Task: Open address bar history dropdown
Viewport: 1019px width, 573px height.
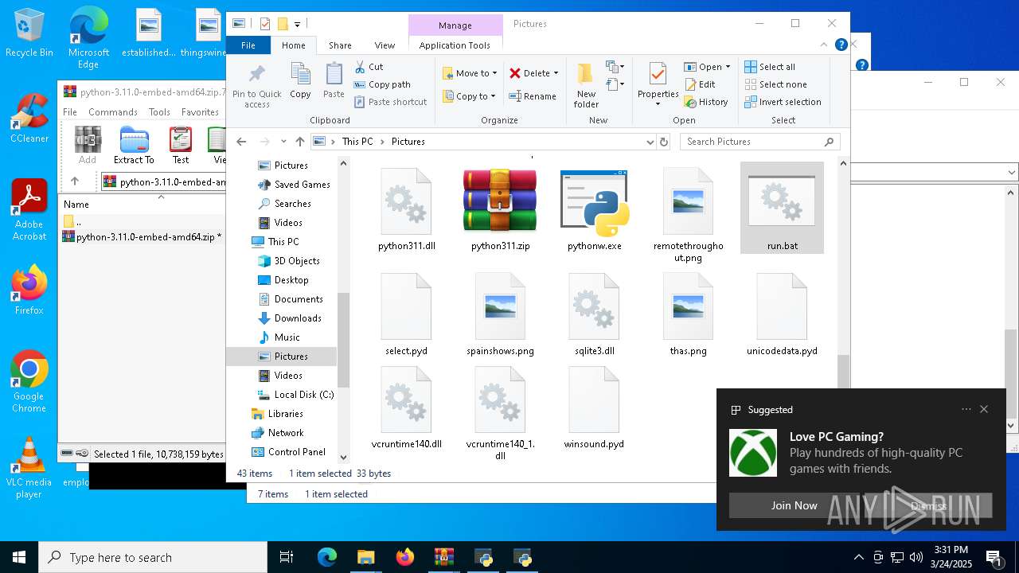Action: 650,142
